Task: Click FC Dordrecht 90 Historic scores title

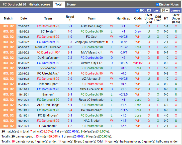Action: coord(26,4)
